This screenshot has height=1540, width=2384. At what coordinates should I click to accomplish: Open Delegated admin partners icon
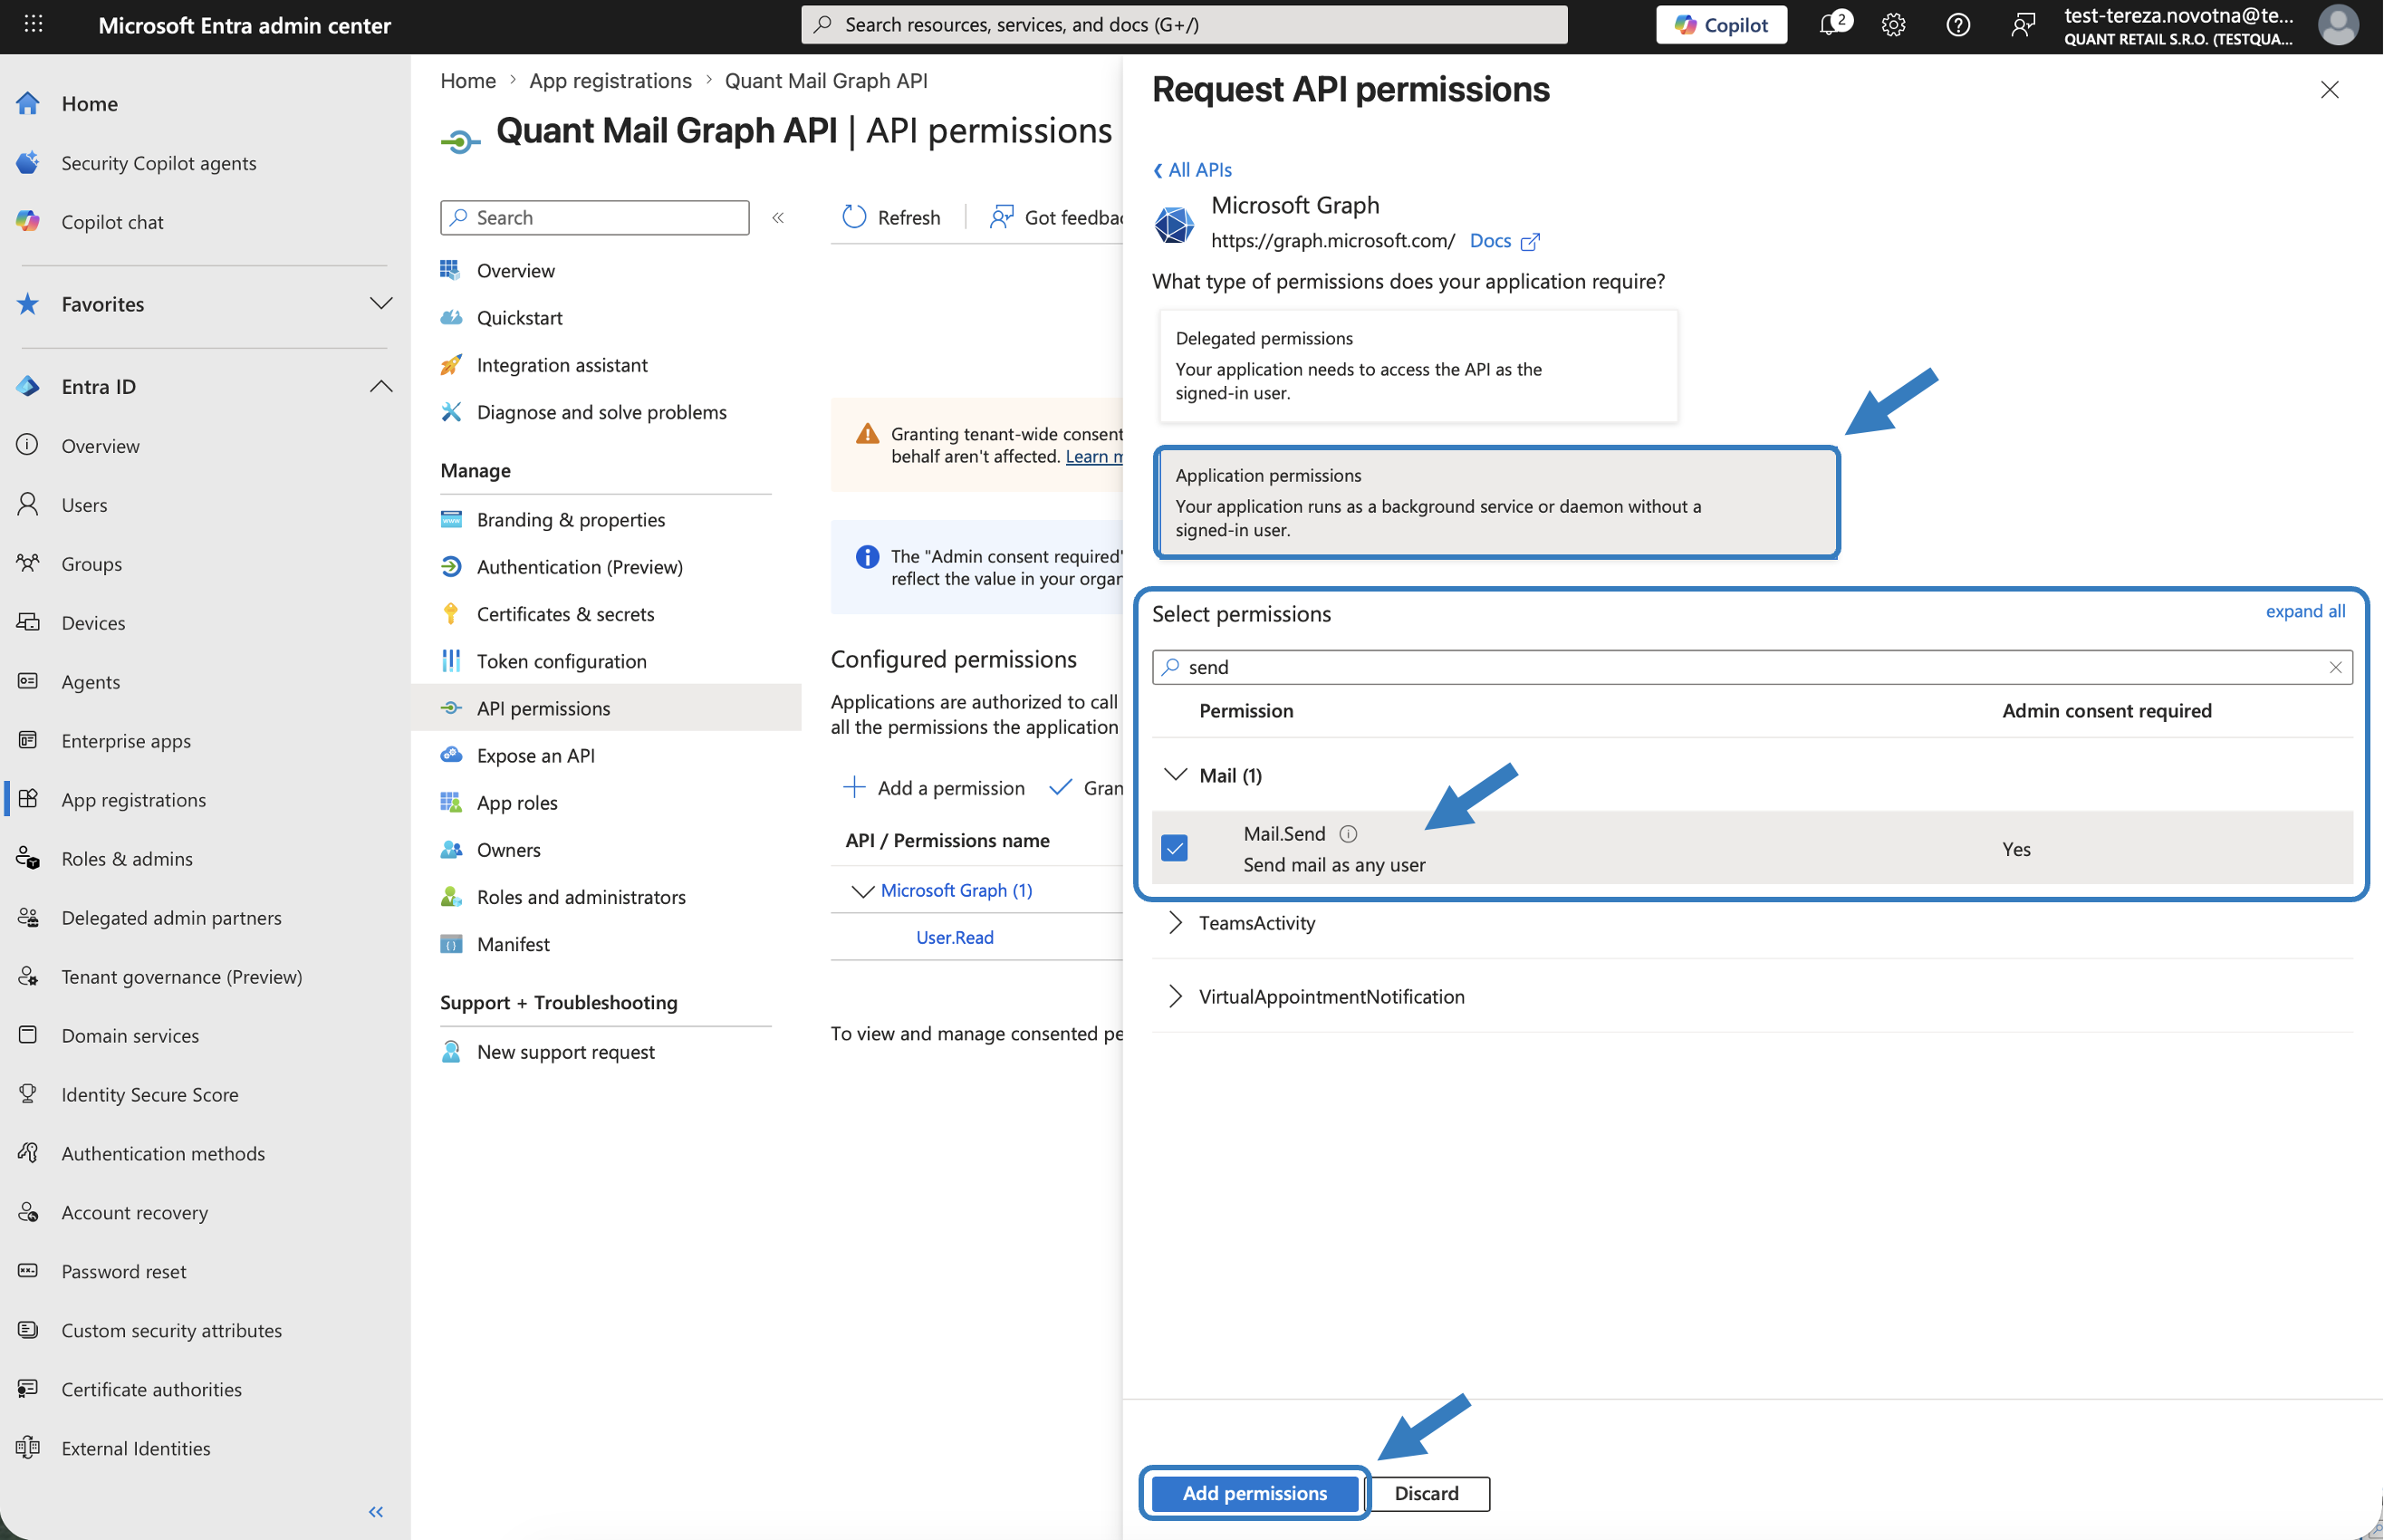(28, 917)
